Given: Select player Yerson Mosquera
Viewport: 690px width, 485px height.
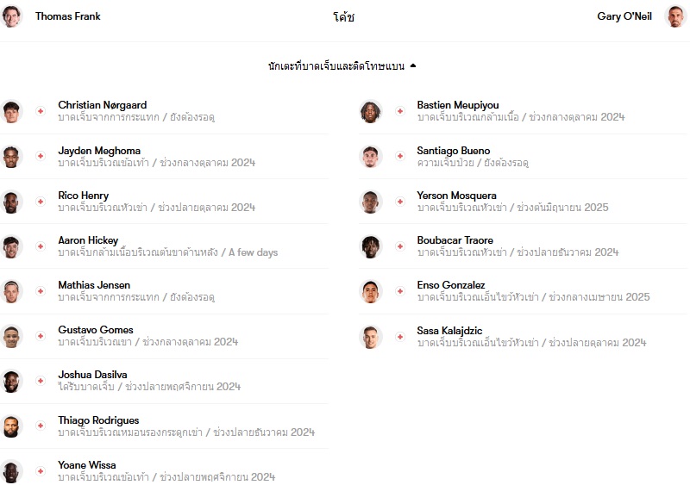Looking at the screenshot, I should (523, 202).
